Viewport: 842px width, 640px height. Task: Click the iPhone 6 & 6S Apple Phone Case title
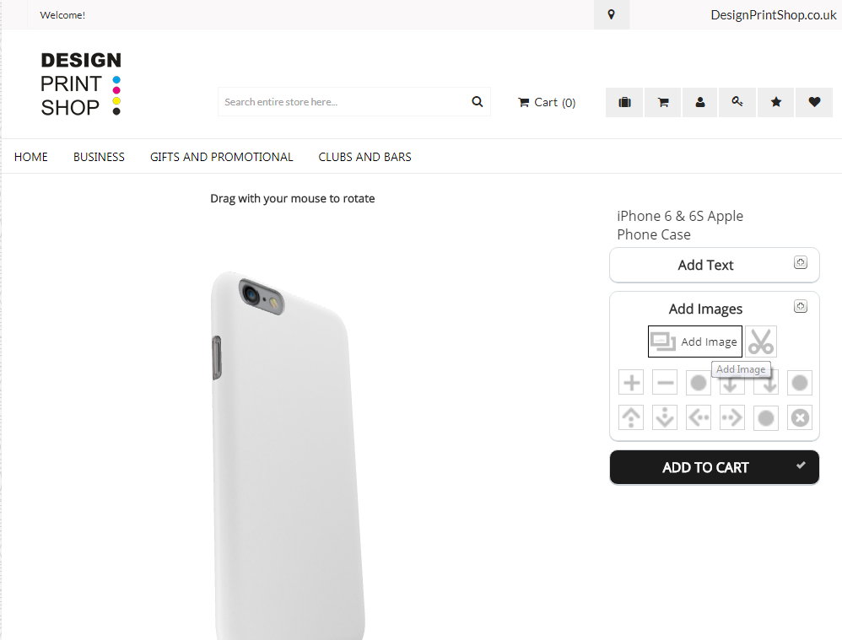(680, 225)
